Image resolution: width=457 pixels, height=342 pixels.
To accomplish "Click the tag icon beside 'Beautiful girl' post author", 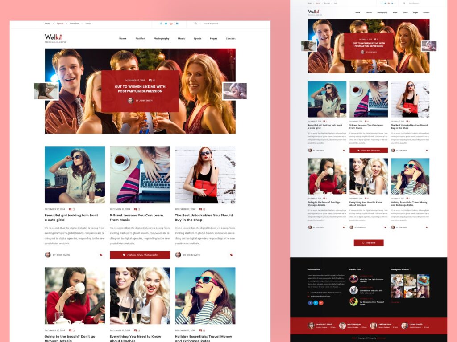I will [x=102, y=255].
